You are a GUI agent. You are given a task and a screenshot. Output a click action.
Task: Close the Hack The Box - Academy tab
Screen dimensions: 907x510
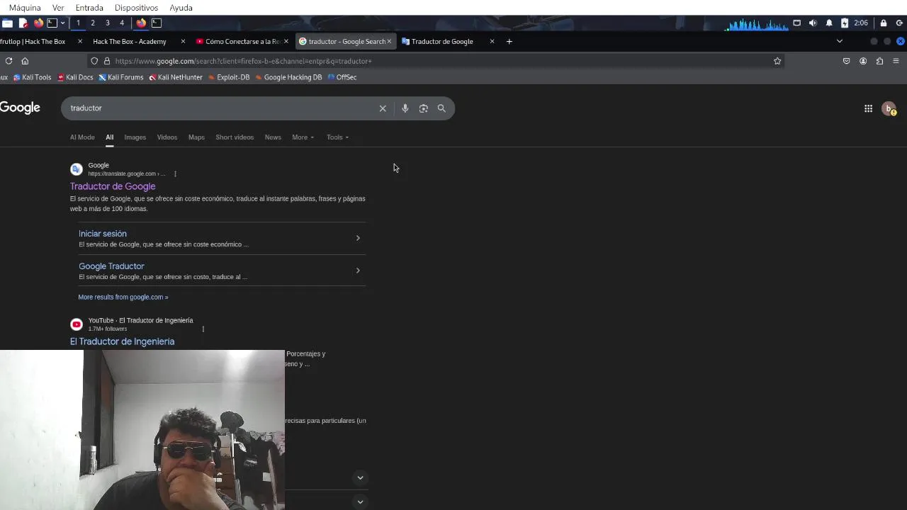coord(183,41)
